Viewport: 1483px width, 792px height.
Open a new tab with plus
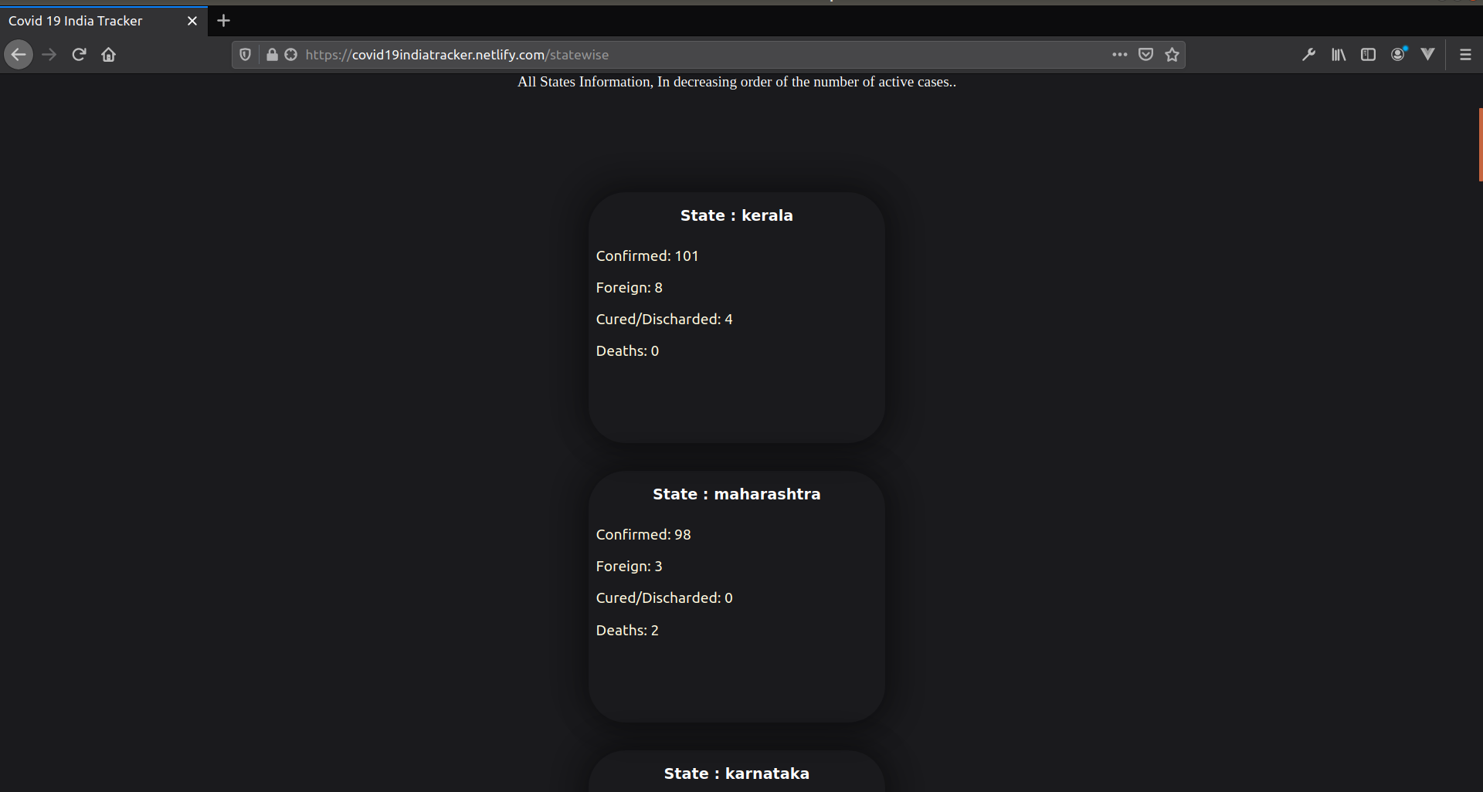coord(224,21)
